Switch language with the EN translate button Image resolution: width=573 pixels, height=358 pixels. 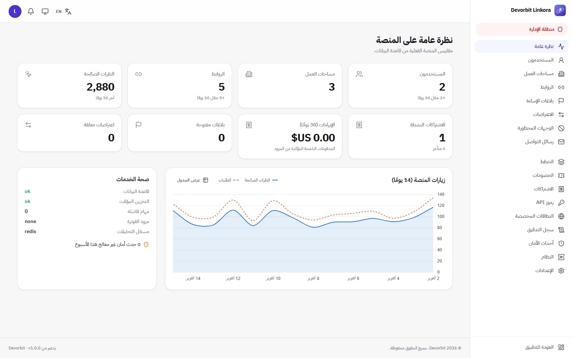pyautogui.click(x=63, y=11)
